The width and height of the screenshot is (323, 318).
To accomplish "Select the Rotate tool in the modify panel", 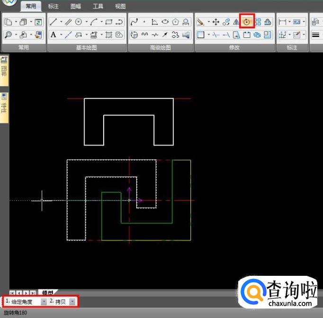I will pos(246,22).
